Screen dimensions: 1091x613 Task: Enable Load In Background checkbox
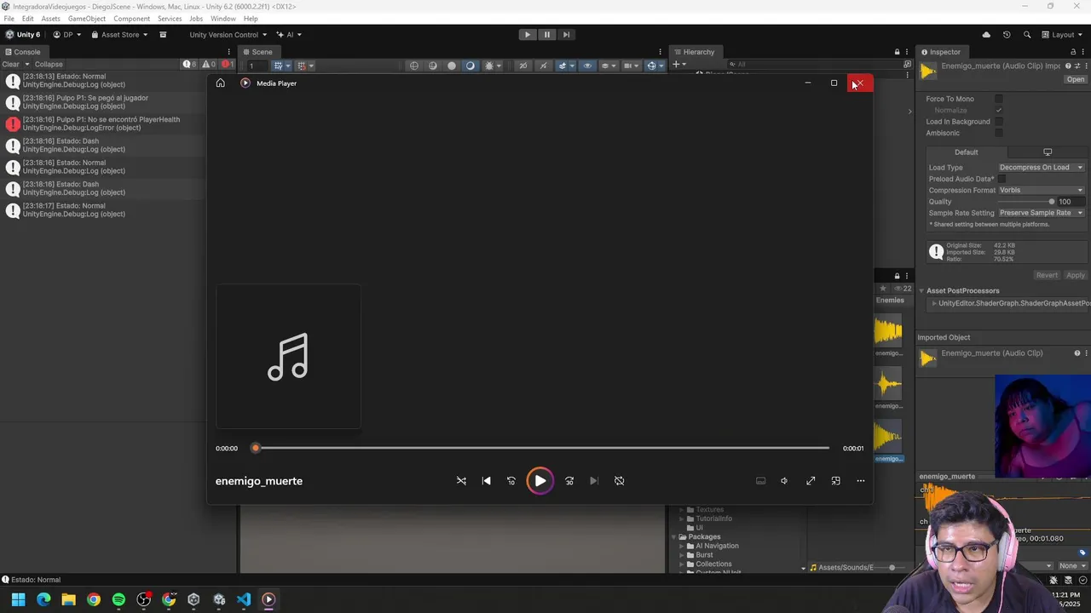pyautogui.click(x=999, y=122)
